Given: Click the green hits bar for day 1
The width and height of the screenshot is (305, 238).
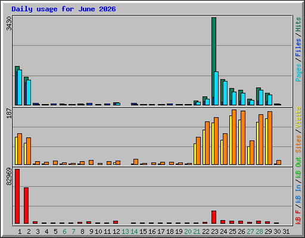Looking at the screenshot, I should pyautogui.click(x=17, y=68).
